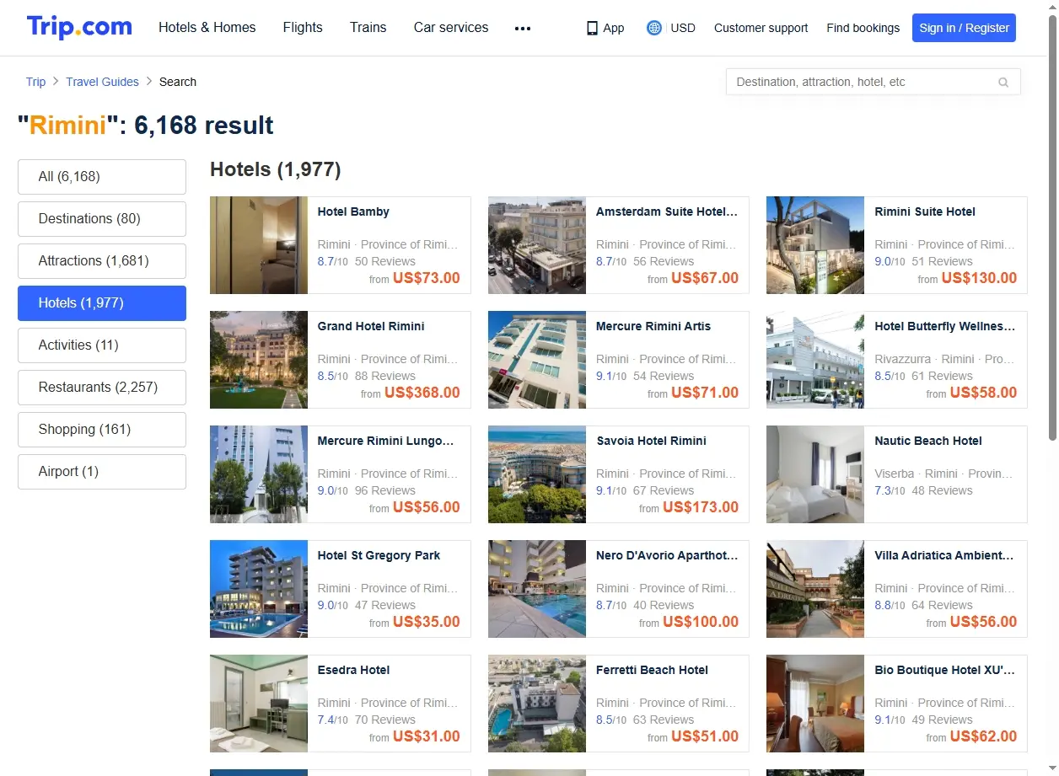Click the search magnifier icon
Viewport: 1059px width, 776px height.
[x=1003, y=83]
